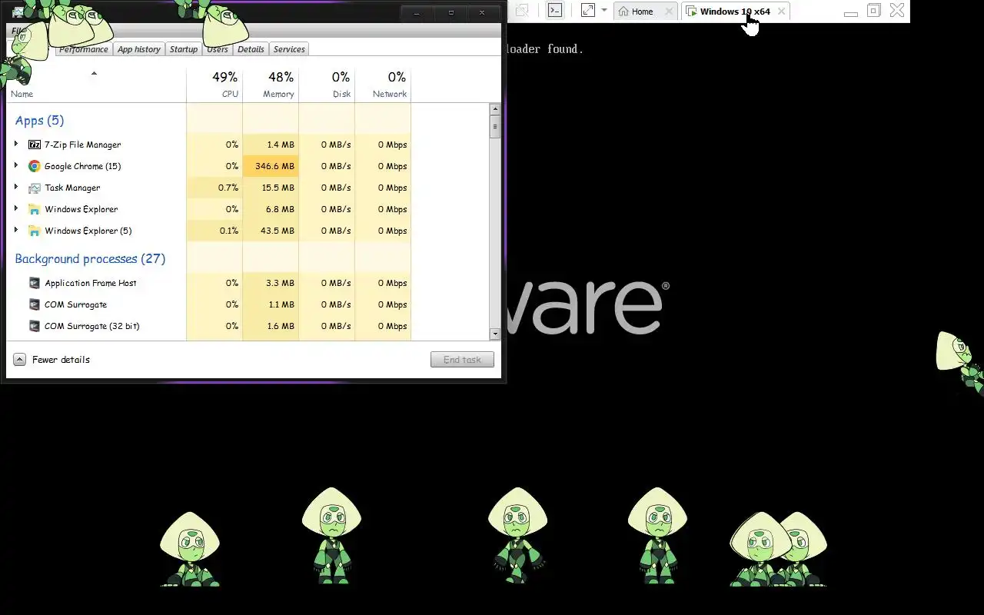The height and width of the screenshot is (615, 984).
Task: Maximize the VMware window
Action: tap(873, 11)
